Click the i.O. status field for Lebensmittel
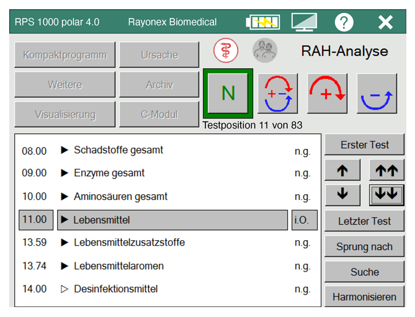The width and height of the screenshot is (415, 317). pos(304,220)
